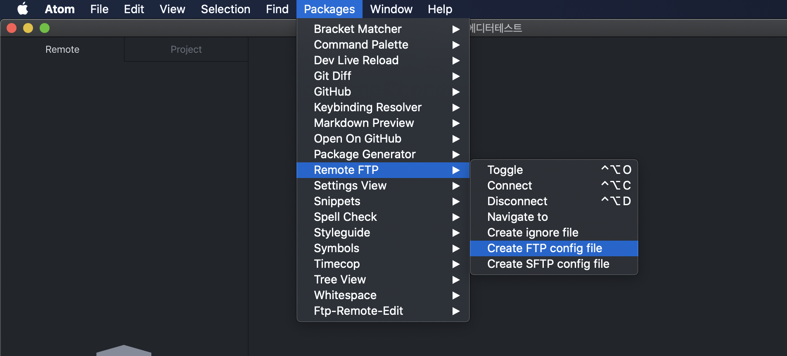The height and width of the screenshot is (356, 787).
Task: Expand the Bracket Matcher submenu arrow
Action: tap(456, 29)
